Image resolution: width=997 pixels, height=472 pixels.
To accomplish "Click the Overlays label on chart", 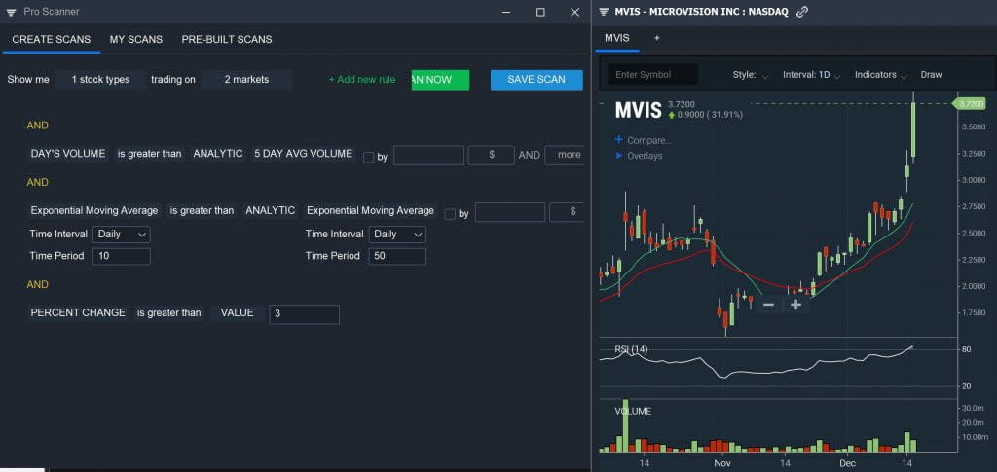I will point(645,156).
